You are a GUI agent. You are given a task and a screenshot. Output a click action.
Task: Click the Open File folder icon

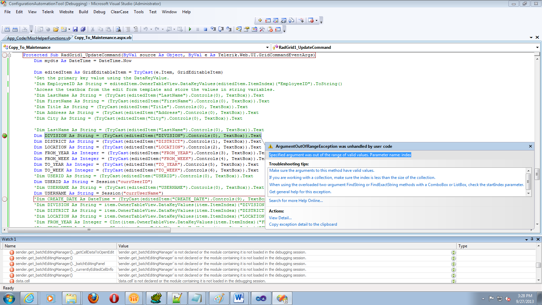56,29
